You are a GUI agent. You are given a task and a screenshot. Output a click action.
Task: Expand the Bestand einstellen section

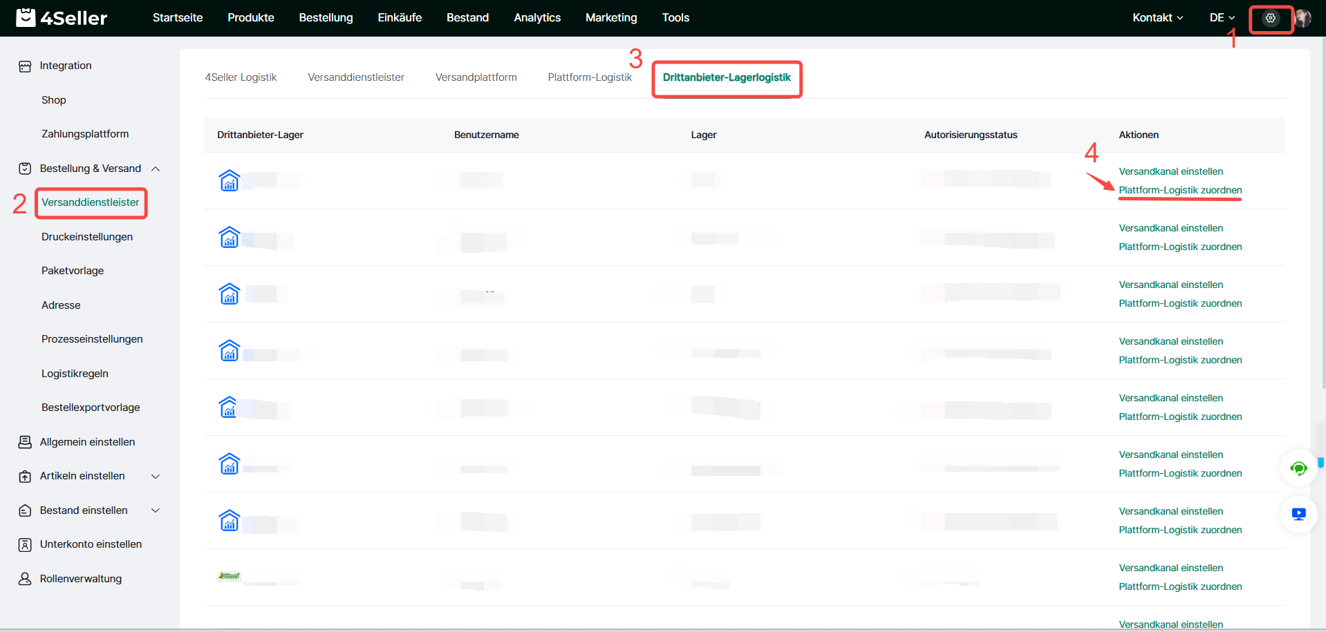coord(156,510)
